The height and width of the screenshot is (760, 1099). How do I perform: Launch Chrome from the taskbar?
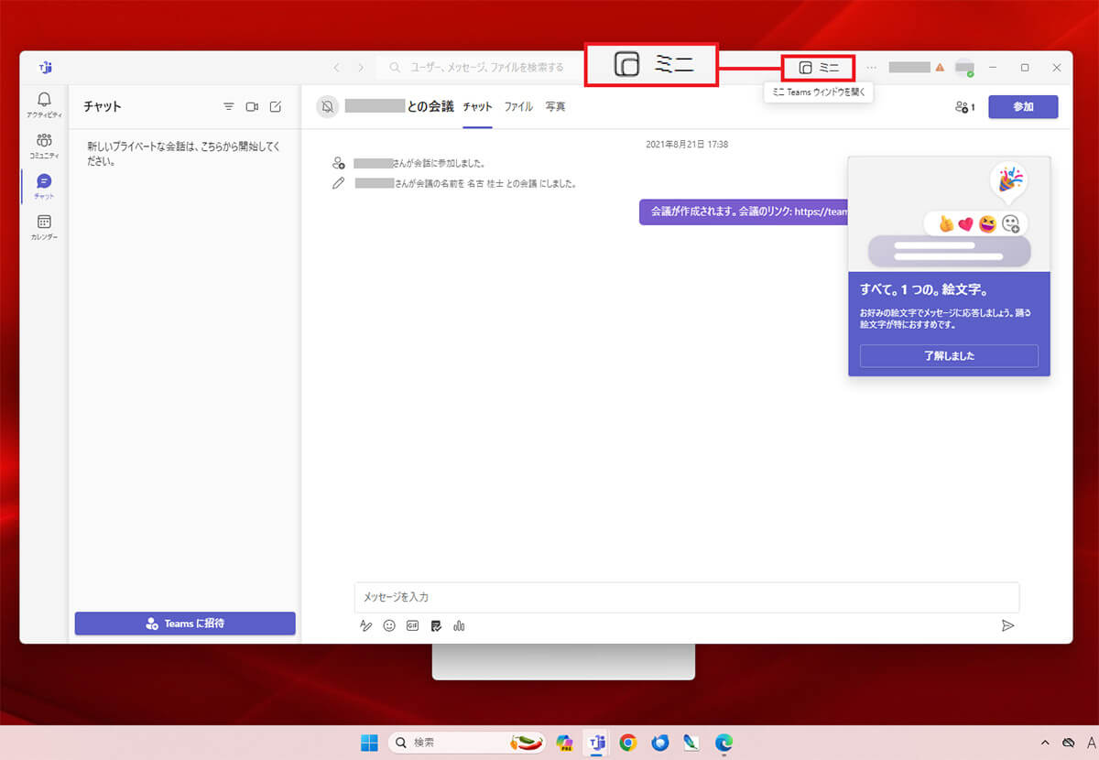coord(628,743)
